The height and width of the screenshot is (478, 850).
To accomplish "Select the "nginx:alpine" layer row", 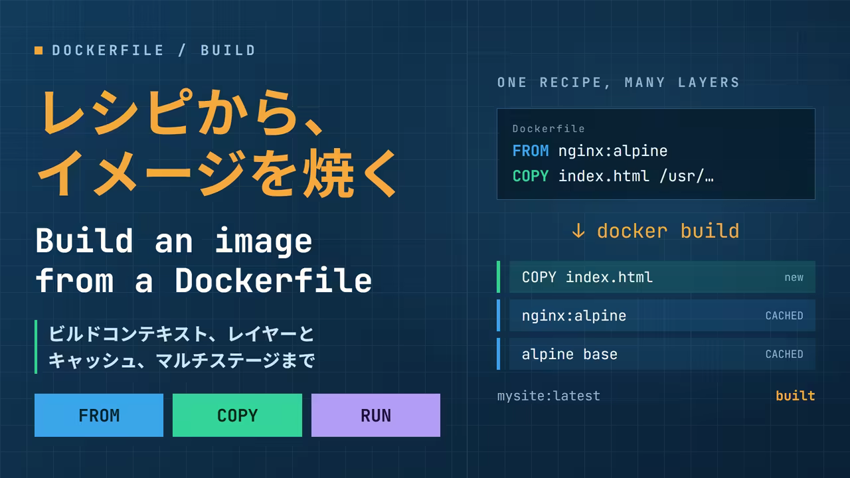I will (x=656, y=315).
